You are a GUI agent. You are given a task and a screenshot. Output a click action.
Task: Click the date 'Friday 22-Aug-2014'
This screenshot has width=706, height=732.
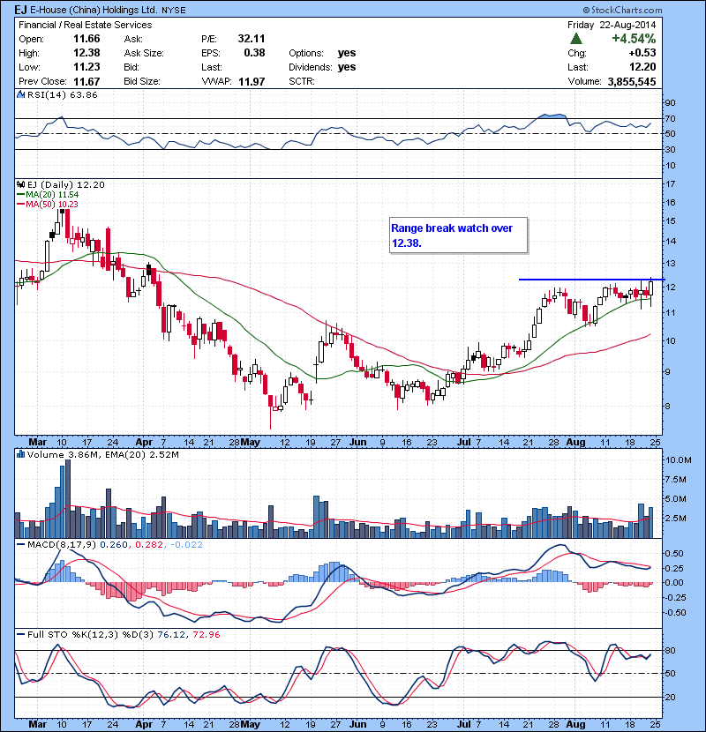click(x=612, y=25)
